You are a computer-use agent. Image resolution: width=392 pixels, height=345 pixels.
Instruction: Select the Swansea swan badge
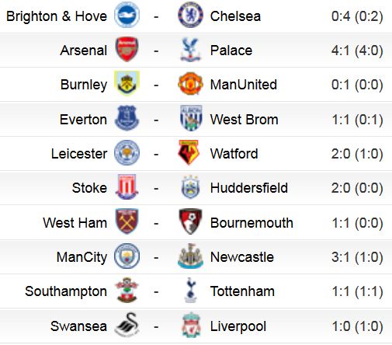click(x=127, y=325)
